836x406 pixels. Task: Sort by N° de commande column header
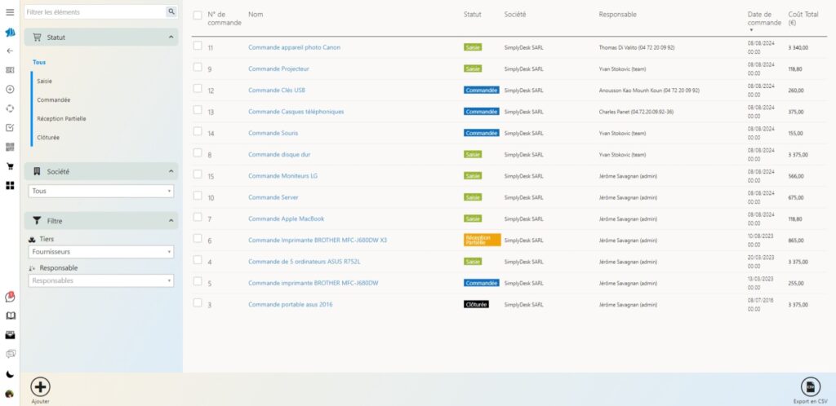[x=224, y=19]
